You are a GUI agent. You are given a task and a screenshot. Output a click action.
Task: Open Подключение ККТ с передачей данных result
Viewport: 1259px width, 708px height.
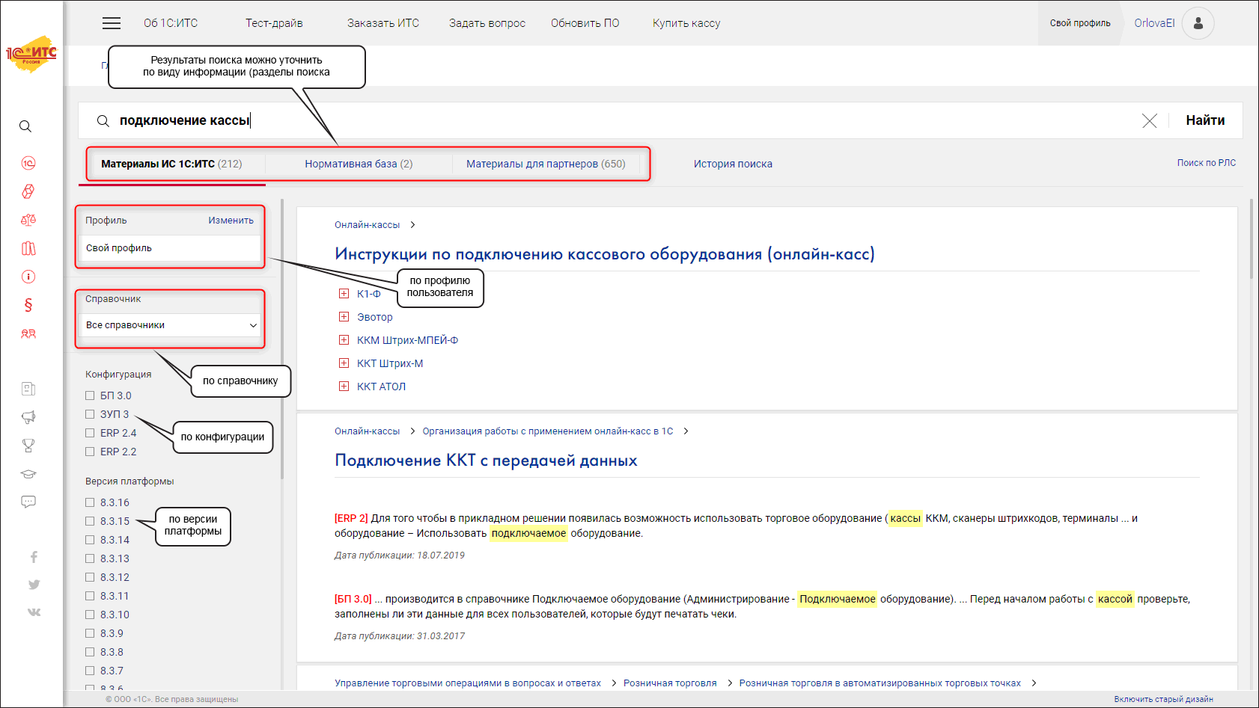pos(486,461)
